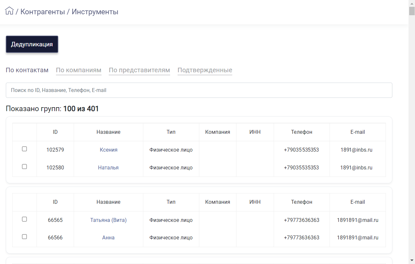Click Физическое лицо in Анна's row
The width and height of the screenshot is (415, 264).
coord(171,237)
